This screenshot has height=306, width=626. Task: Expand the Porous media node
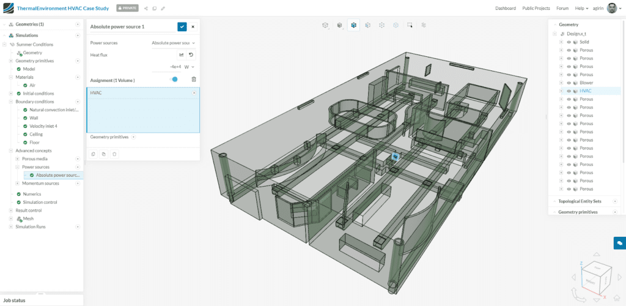18,159
